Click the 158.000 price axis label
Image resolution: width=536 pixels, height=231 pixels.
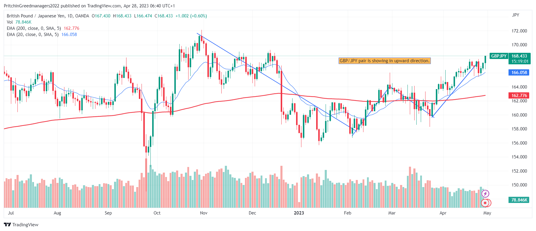point(519,129)
